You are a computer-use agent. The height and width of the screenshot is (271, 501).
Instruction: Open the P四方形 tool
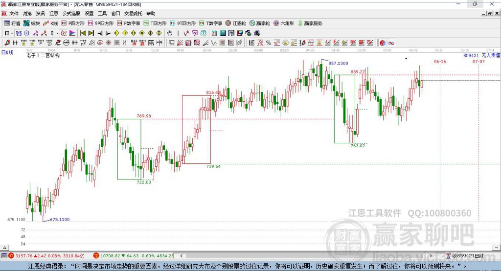(73, 23)
